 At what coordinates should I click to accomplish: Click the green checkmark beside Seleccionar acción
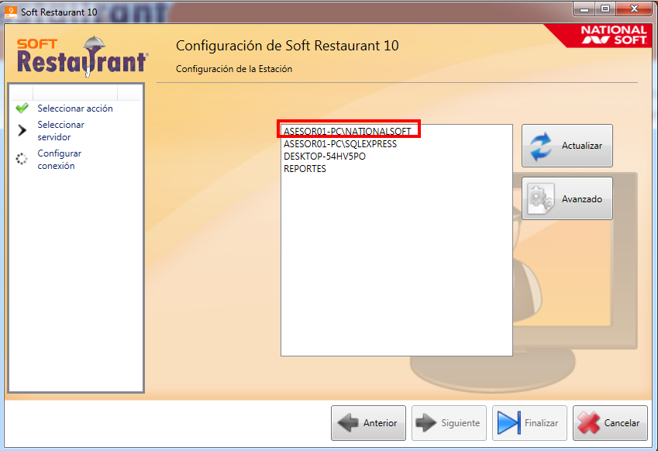22,108
